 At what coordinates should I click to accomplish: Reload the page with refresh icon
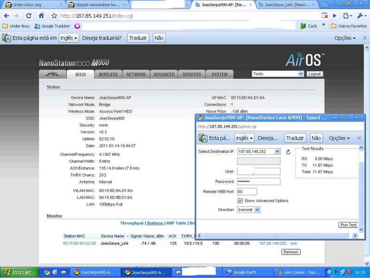29,16
